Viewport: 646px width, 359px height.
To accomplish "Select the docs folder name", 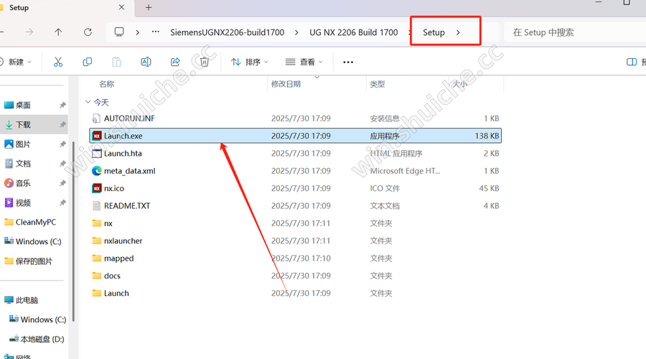I will click(x=112, y=276).
